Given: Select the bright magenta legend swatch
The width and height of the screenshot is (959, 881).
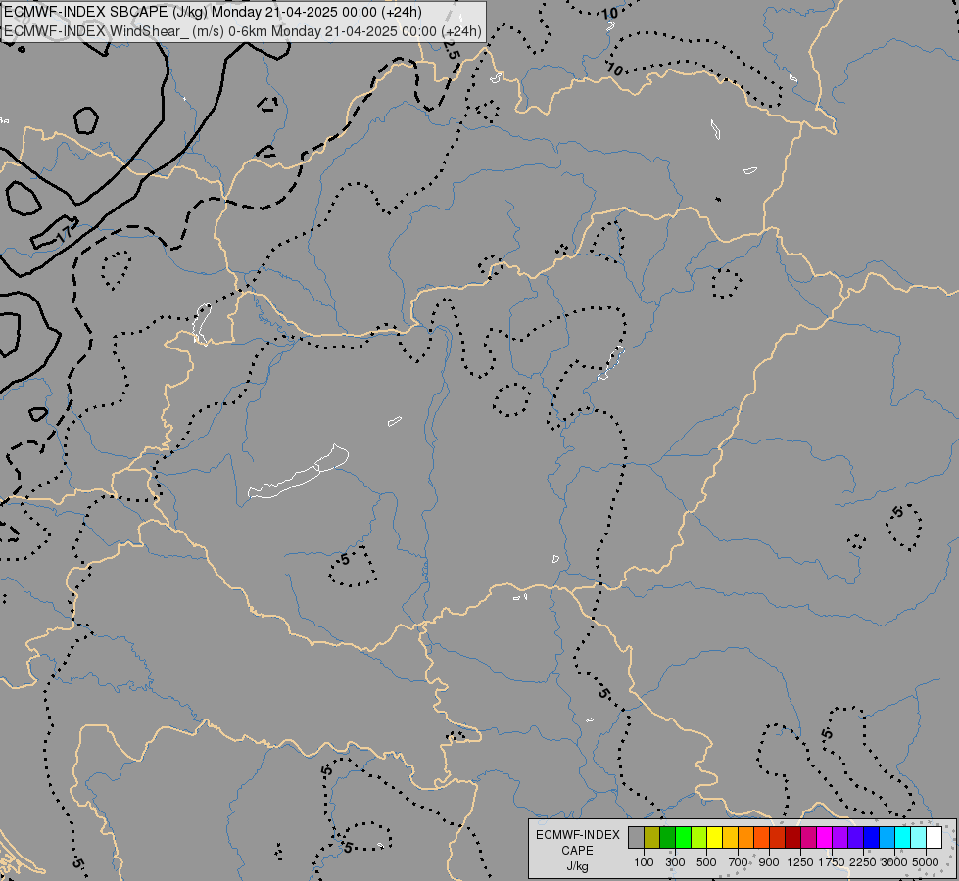Looking at the screenshot, I should point(824,838).
